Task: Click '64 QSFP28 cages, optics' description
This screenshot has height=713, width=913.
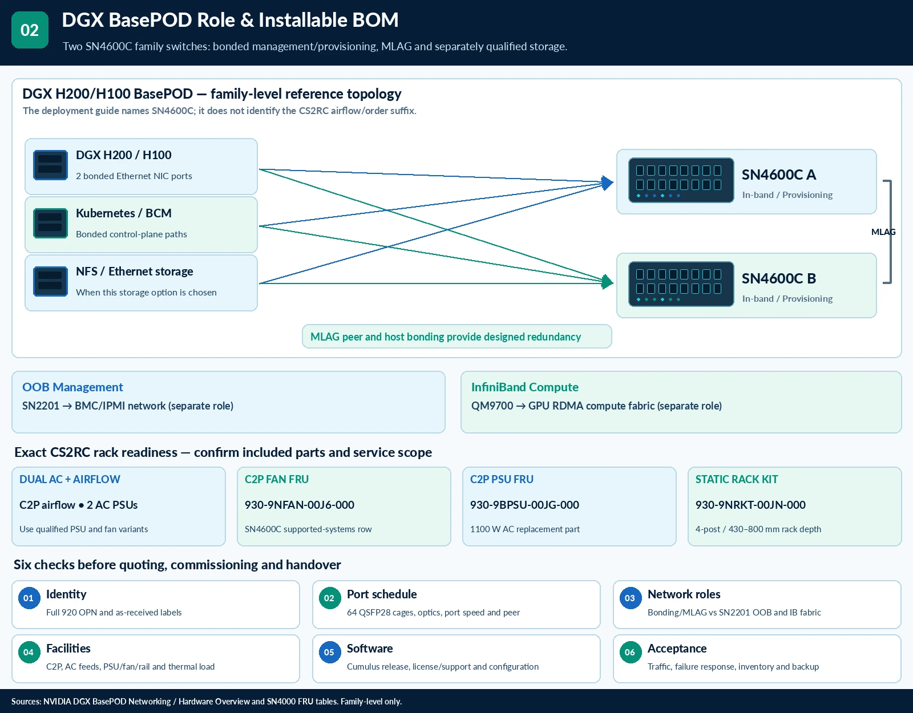Action: coord(433,612)
